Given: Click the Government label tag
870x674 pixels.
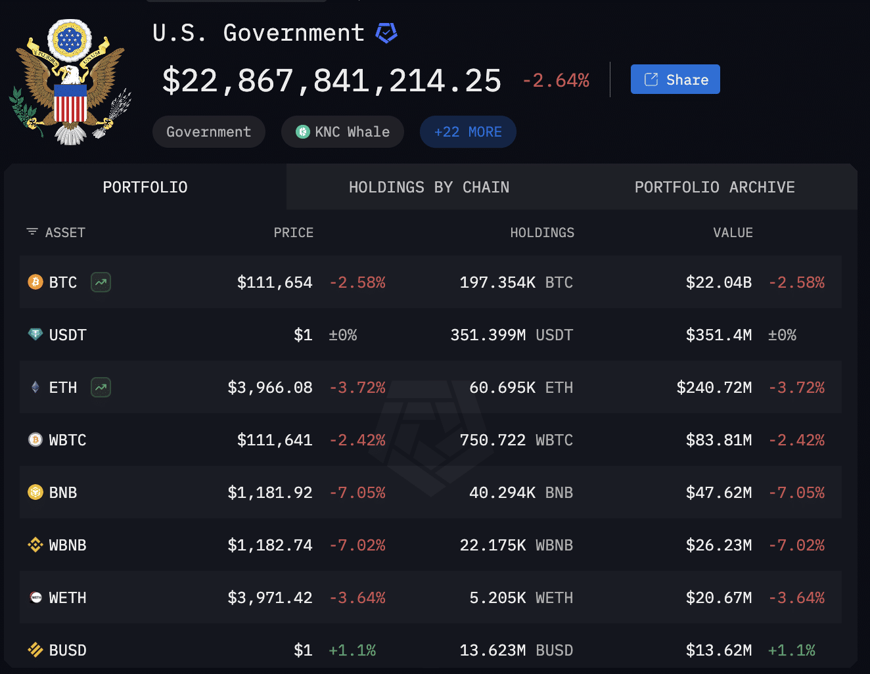Looking at the screenshot, I should click(208, 131).
